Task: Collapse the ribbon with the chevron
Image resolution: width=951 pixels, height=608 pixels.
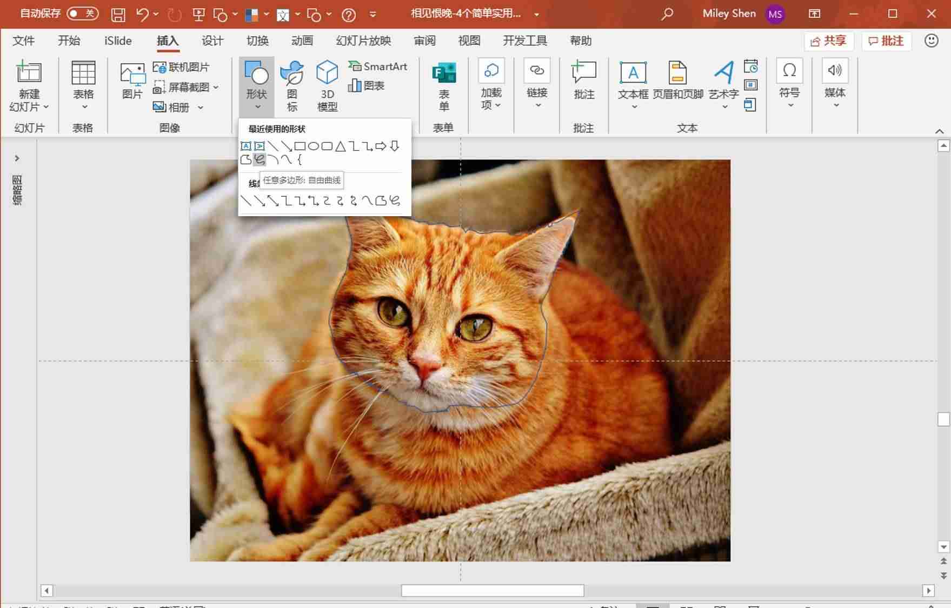Action: click(939, 131)
